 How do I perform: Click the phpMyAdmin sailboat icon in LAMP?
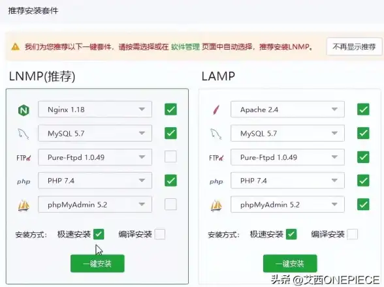point(216,205)
